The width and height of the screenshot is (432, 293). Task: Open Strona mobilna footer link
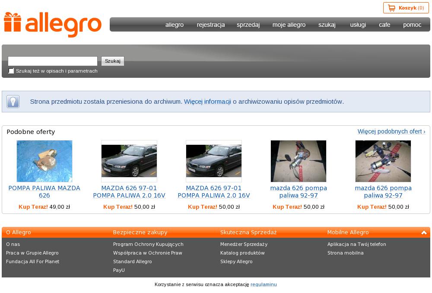coord(346,253)
